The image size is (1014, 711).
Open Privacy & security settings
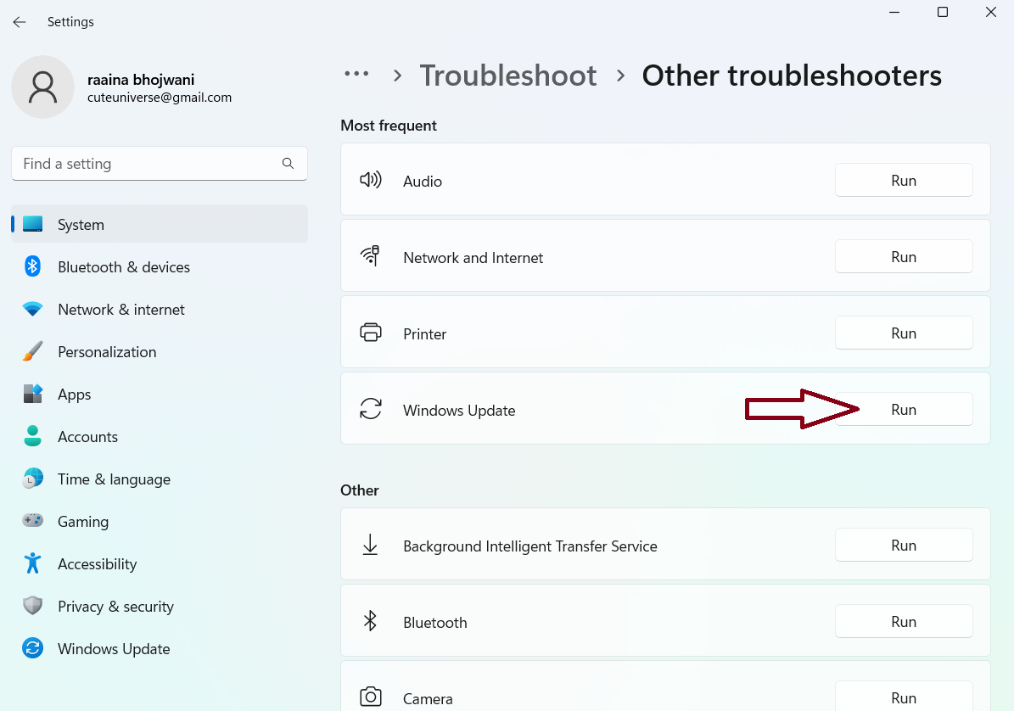(115, 607)
